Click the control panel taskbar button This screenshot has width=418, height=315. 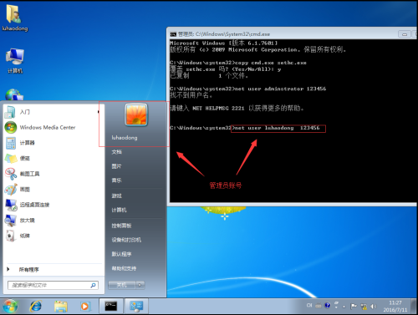[x=136, y=307]
